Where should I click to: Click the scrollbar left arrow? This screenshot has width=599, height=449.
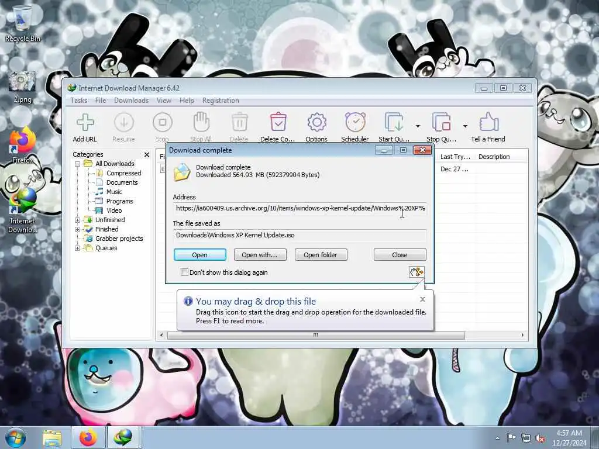click(161, 335)
